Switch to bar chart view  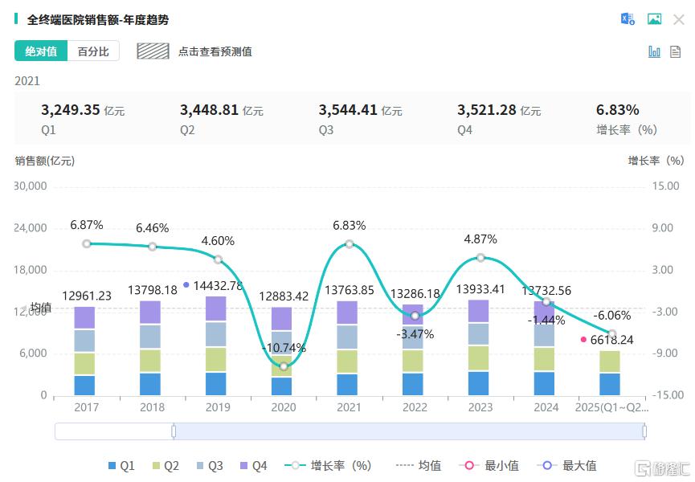[x=654, y=51]
